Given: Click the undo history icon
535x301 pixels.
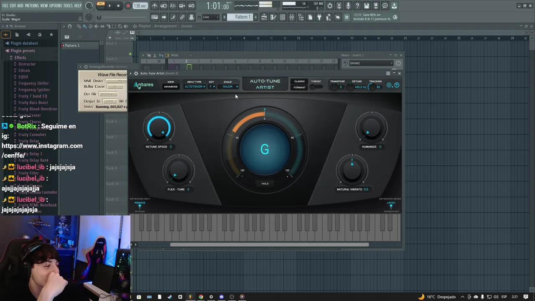Looking at the screenshot, I should pyautogui.click(x=330, y=6).
